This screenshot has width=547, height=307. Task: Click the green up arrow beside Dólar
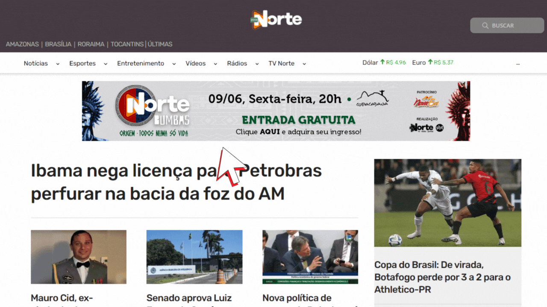(382, 62)
